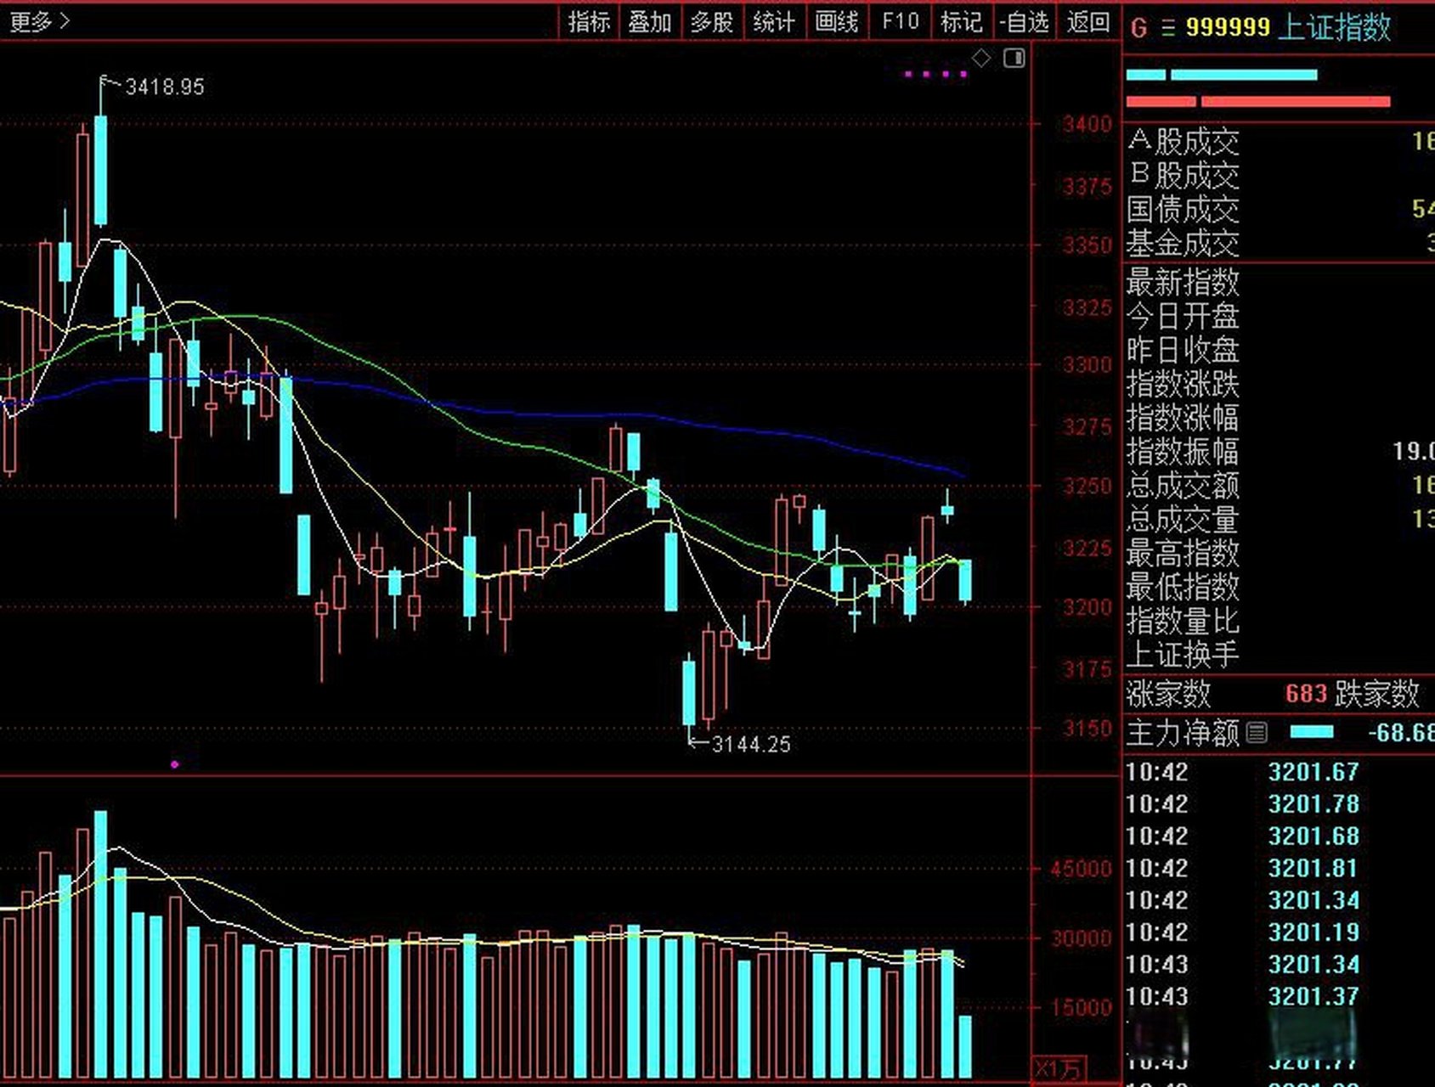Activate the 画线 draw line tool

(837, 21)
